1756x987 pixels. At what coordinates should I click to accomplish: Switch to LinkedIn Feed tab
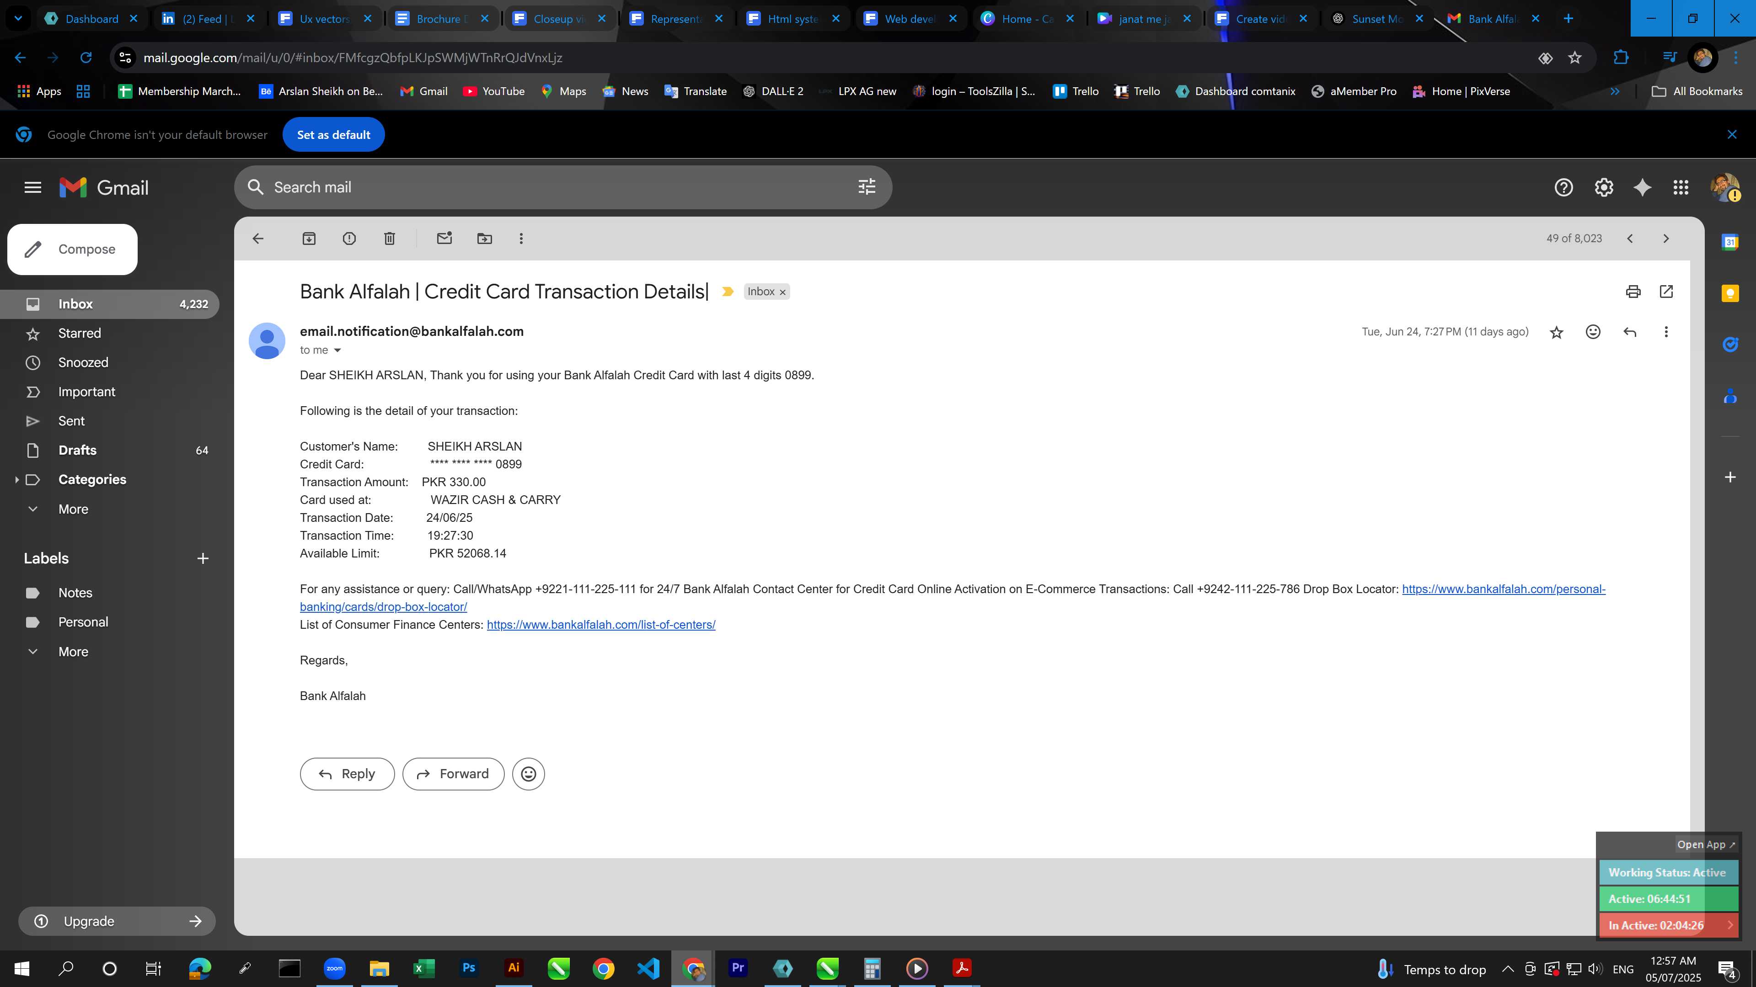click(208, 18)
